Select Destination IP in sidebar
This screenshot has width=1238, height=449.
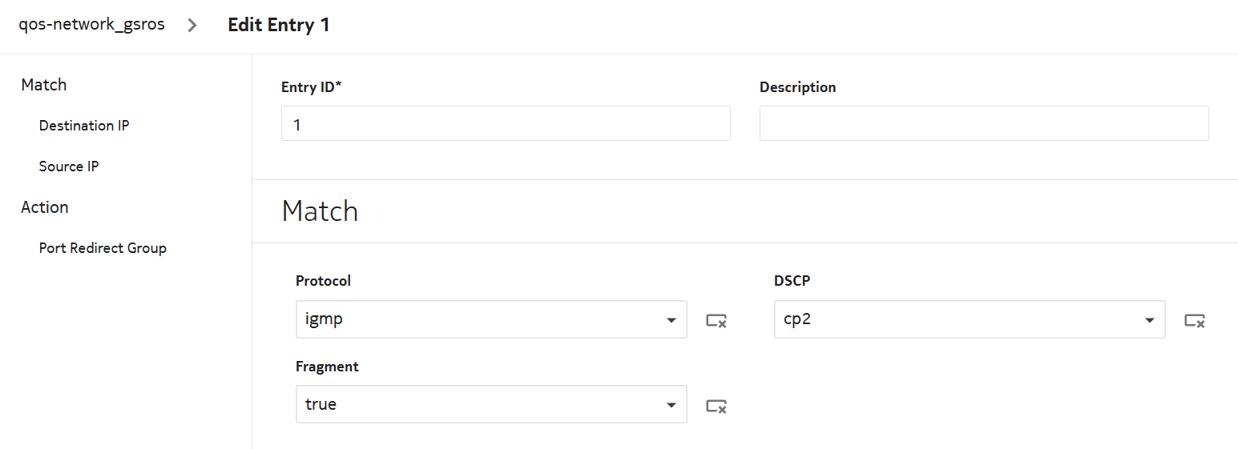click(x=84, y=126)
